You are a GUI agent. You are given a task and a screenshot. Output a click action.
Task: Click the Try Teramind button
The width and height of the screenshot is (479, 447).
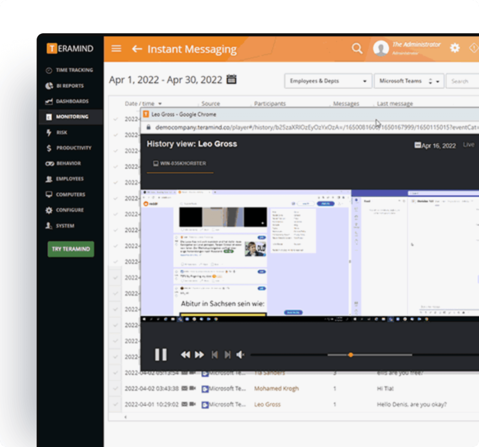[71, 249]
